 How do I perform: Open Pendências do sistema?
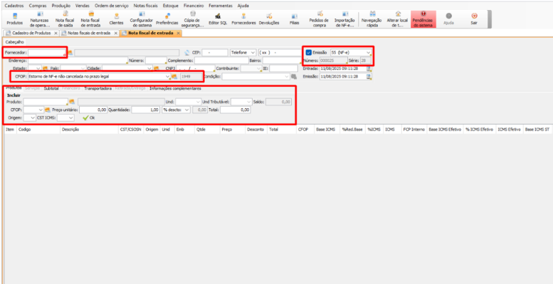[423, 19]
